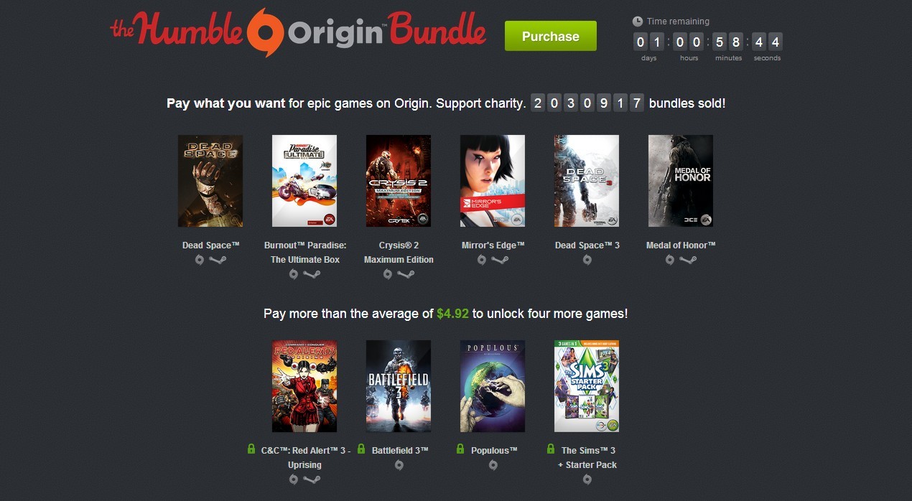Click the Steam icon under Burnout Paradise
This screenshot has width=912, height=501.
[x=312, y=274]
